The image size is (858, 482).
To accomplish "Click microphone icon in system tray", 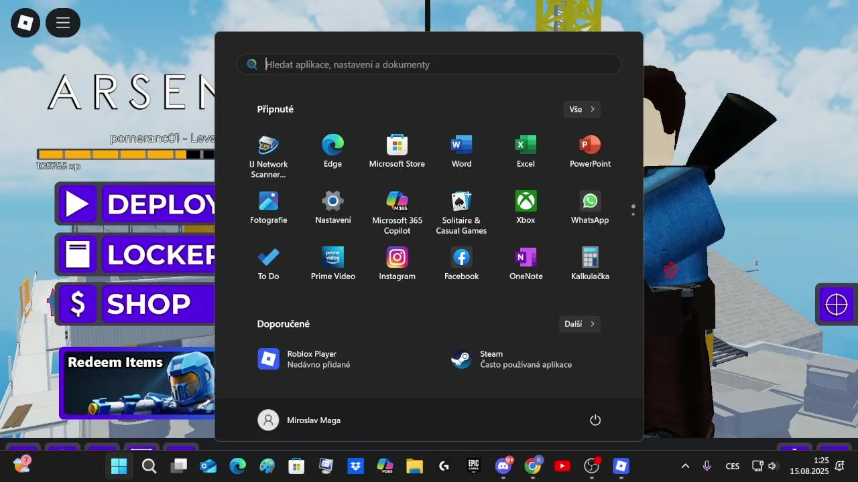I will coord(707,466).
